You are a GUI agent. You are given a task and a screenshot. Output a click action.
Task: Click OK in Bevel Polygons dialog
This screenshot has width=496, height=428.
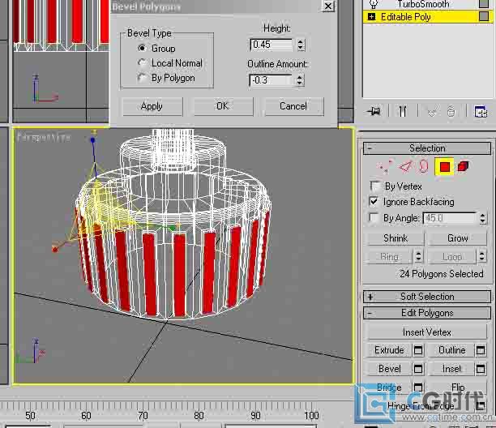(x=223, y=106)
